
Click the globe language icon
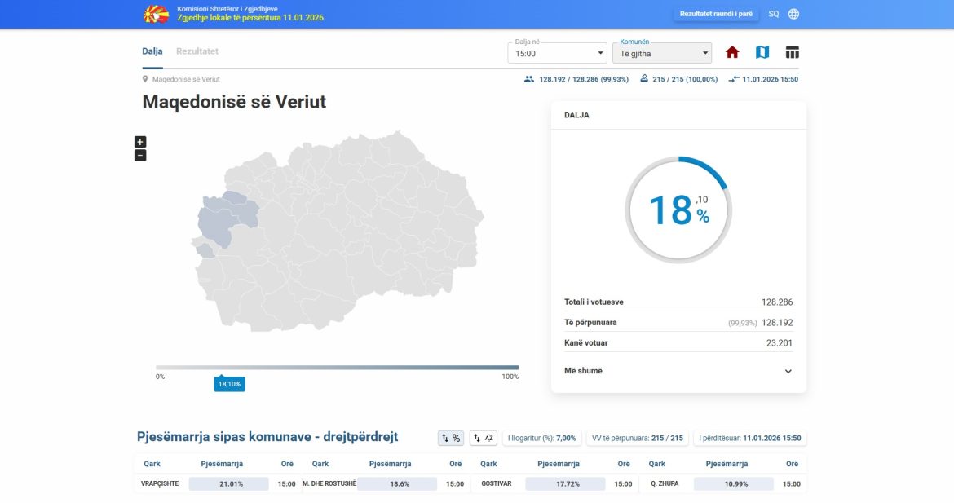coord(793,14)
